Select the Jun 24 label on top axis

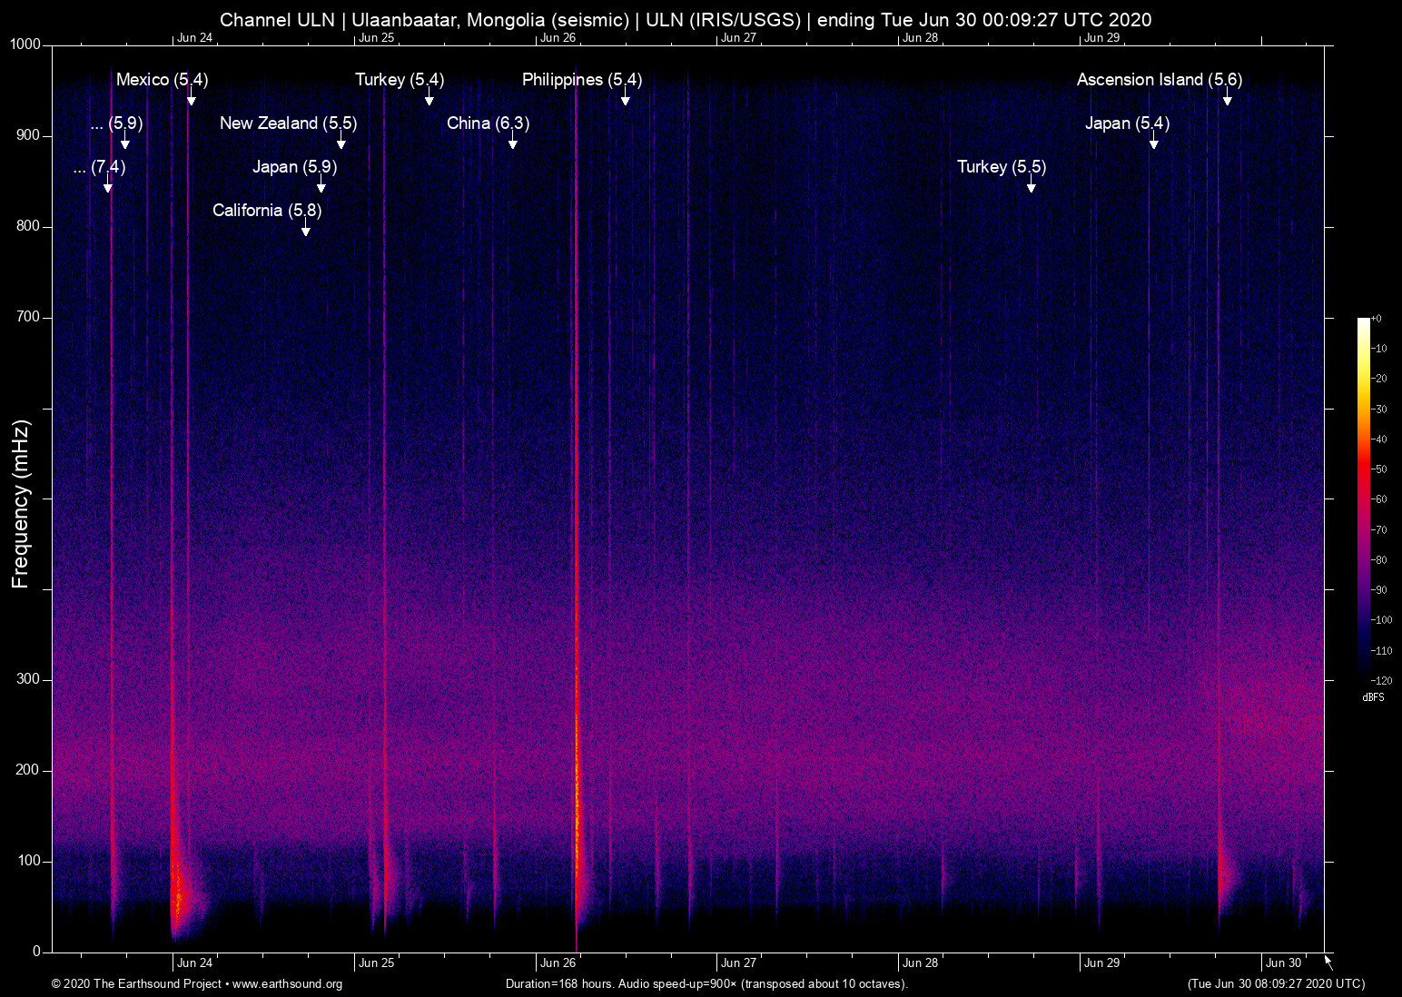coord(195,38)
